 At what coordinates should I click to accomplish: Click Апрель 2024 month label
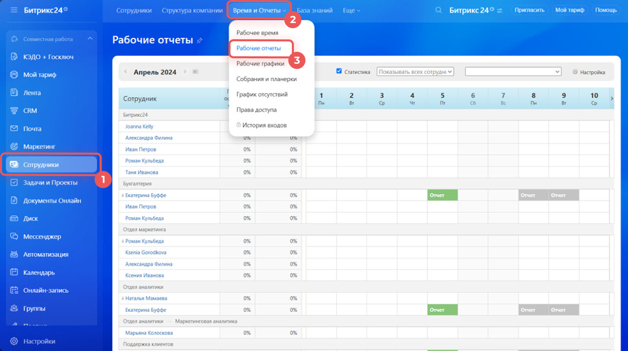155,72
